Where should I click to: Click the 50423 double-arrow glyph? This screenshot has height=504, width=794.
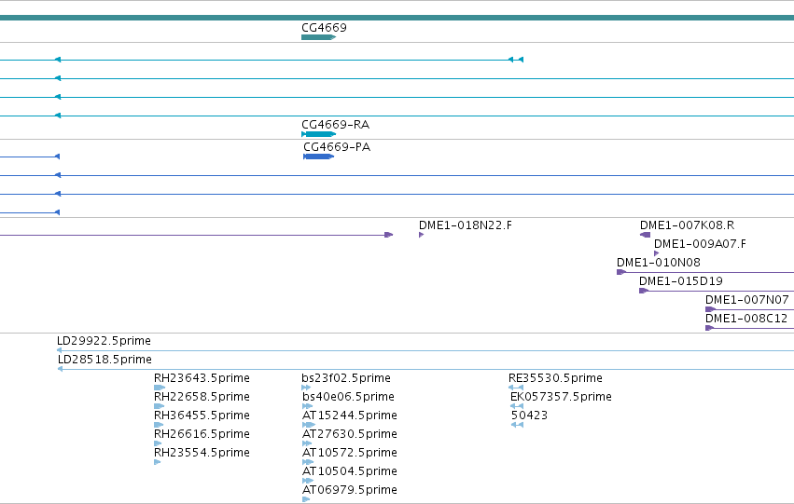(518, 425)
